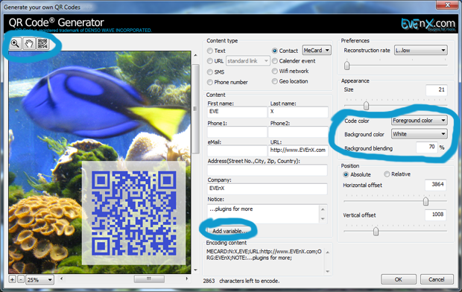Click the preview scroll right arrow

pos(187,279)
